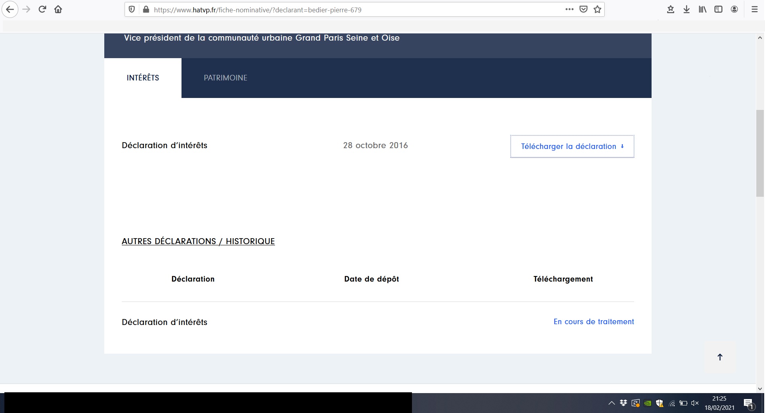Open the Firefox hamburger menu

tap(754, 10)
